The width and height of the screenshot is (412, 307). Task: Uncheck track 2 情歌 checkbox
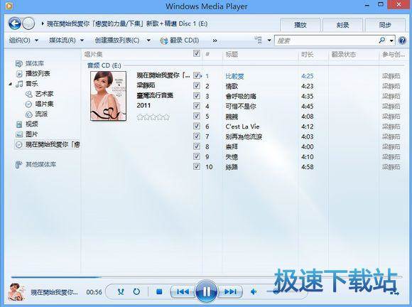[x=197, y=86]
